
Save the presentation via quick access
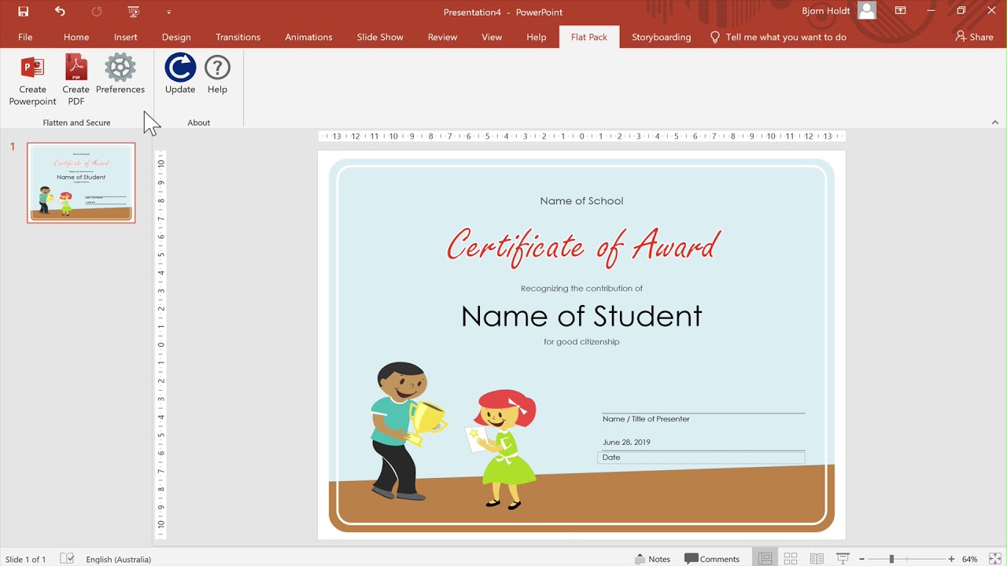coord(24,12)
